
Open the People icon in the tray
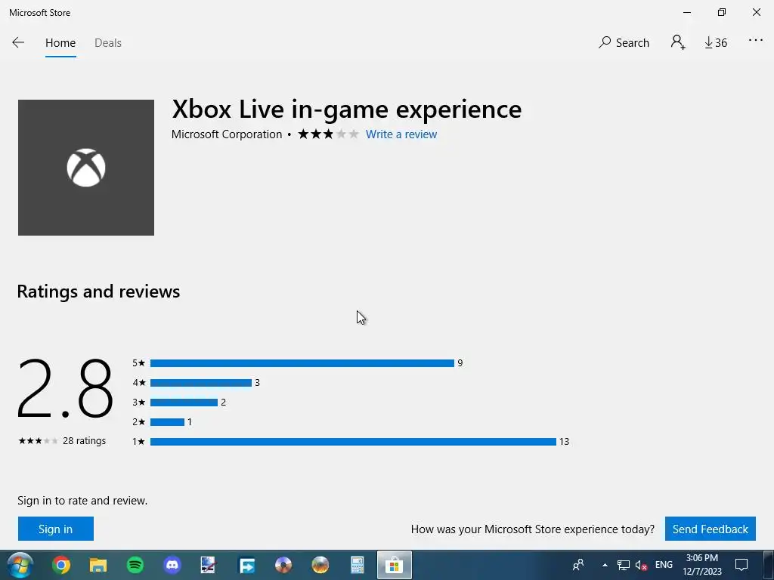[x=578, y=565]
